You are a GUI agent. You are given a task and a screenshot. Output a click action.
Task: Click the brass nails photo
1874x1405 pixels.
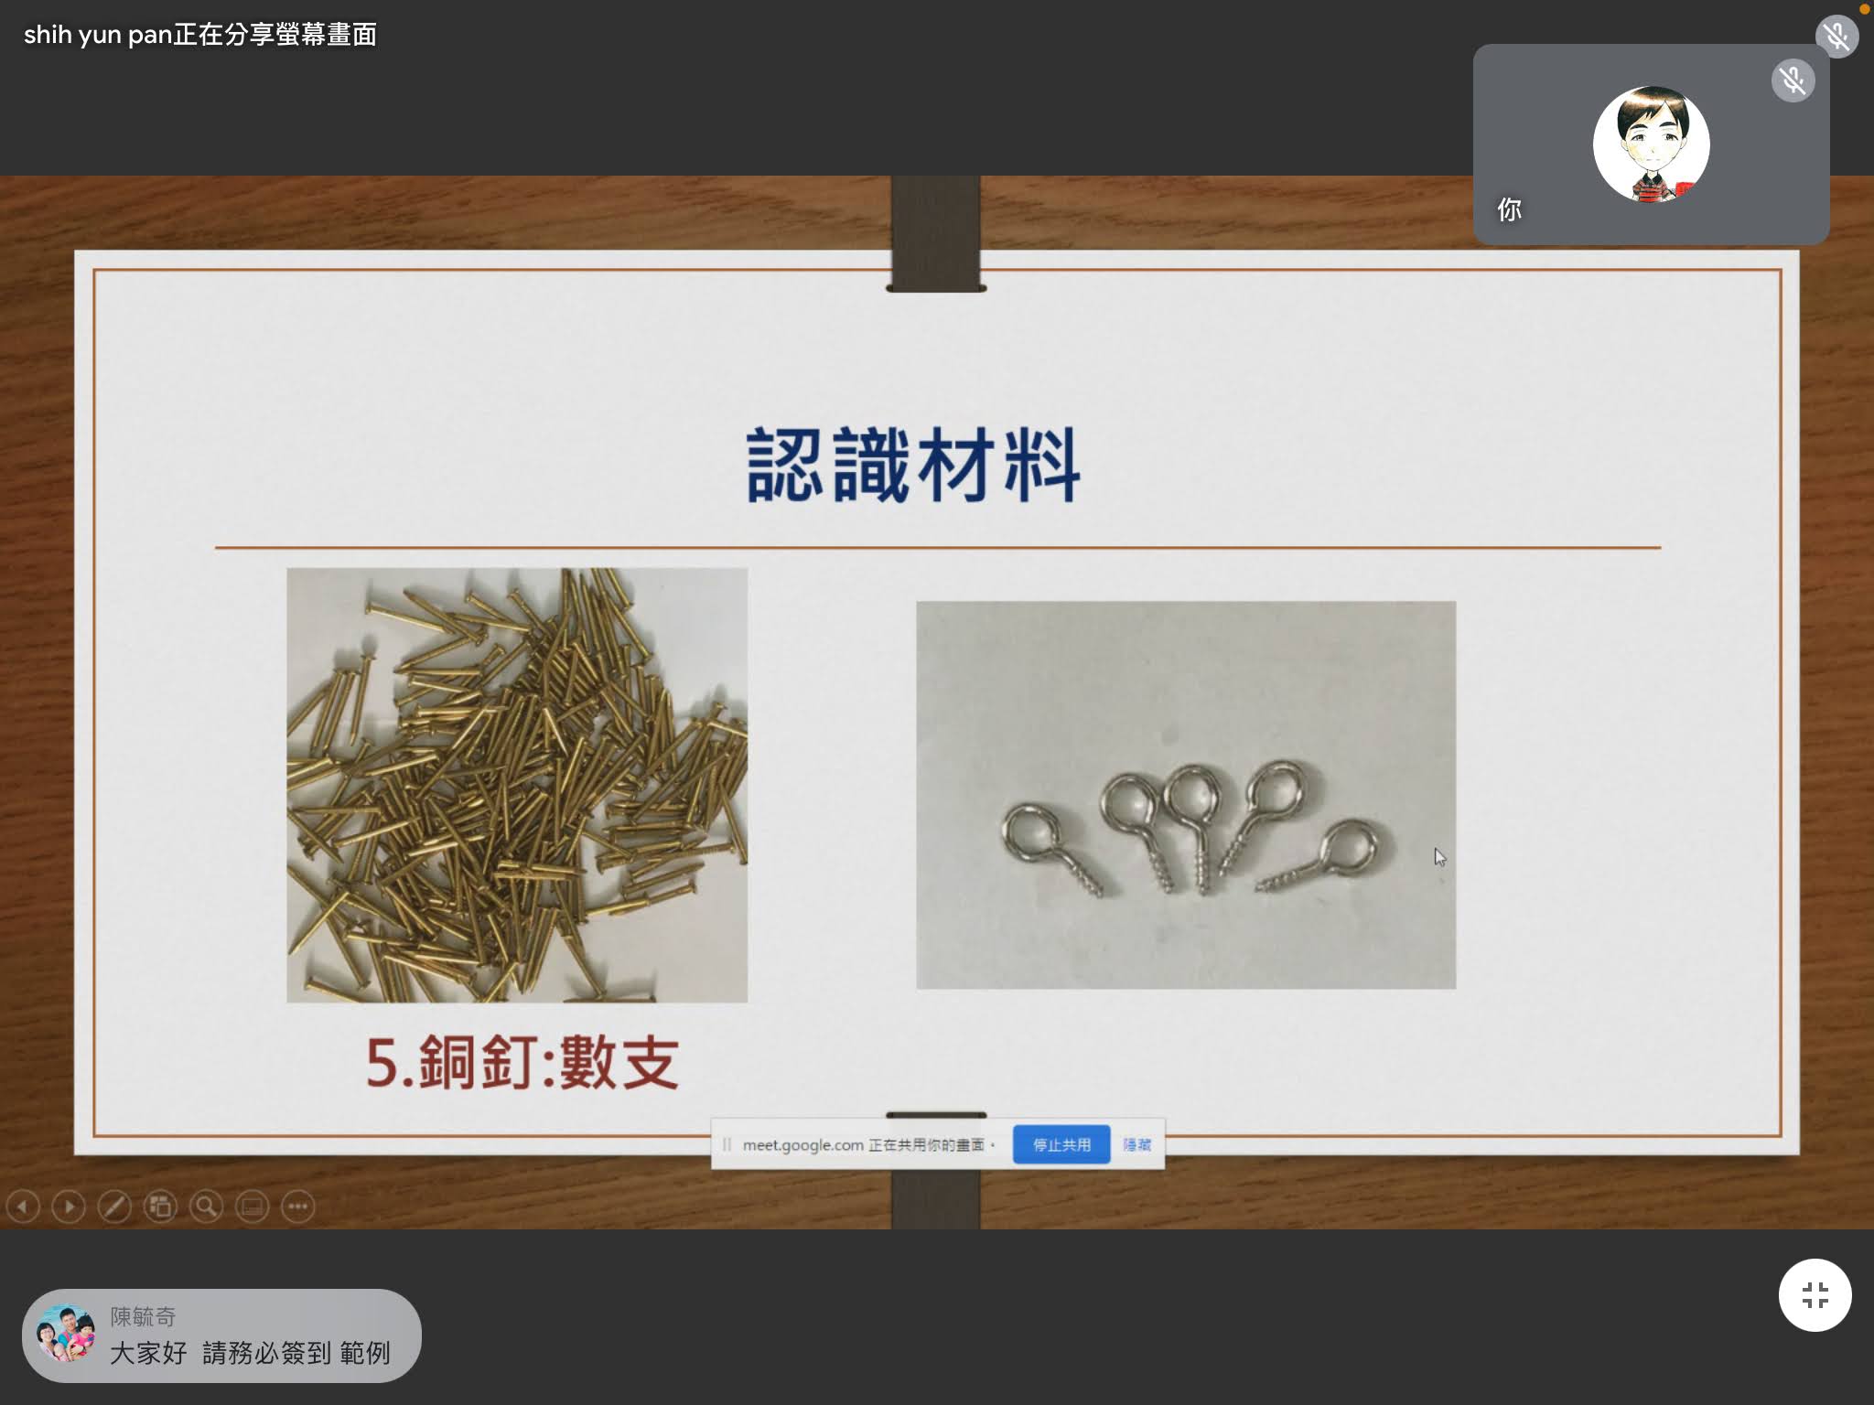point(517,785)
